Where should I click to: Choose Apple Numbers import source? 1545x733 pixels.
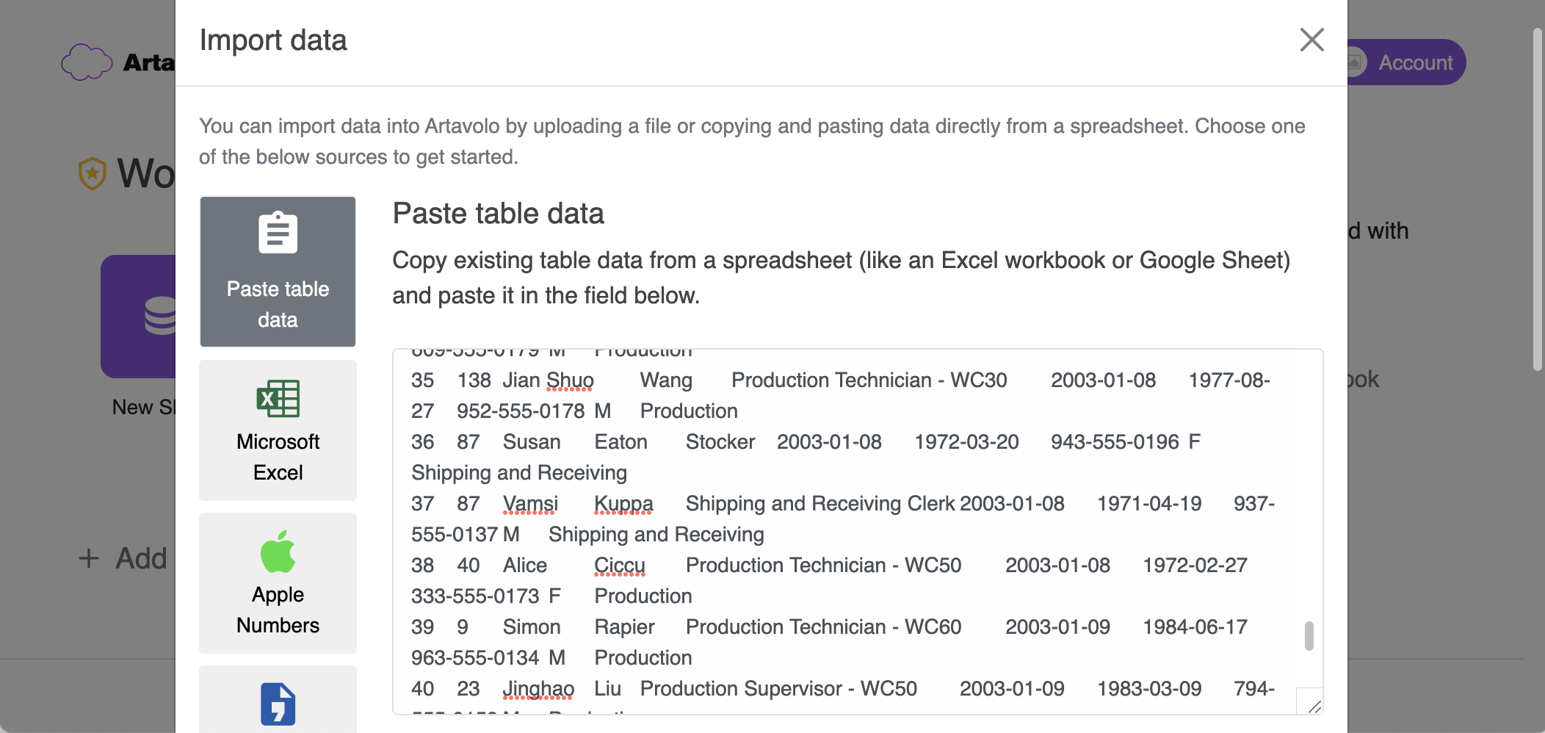pyautogui.click(x=278, y=583)
